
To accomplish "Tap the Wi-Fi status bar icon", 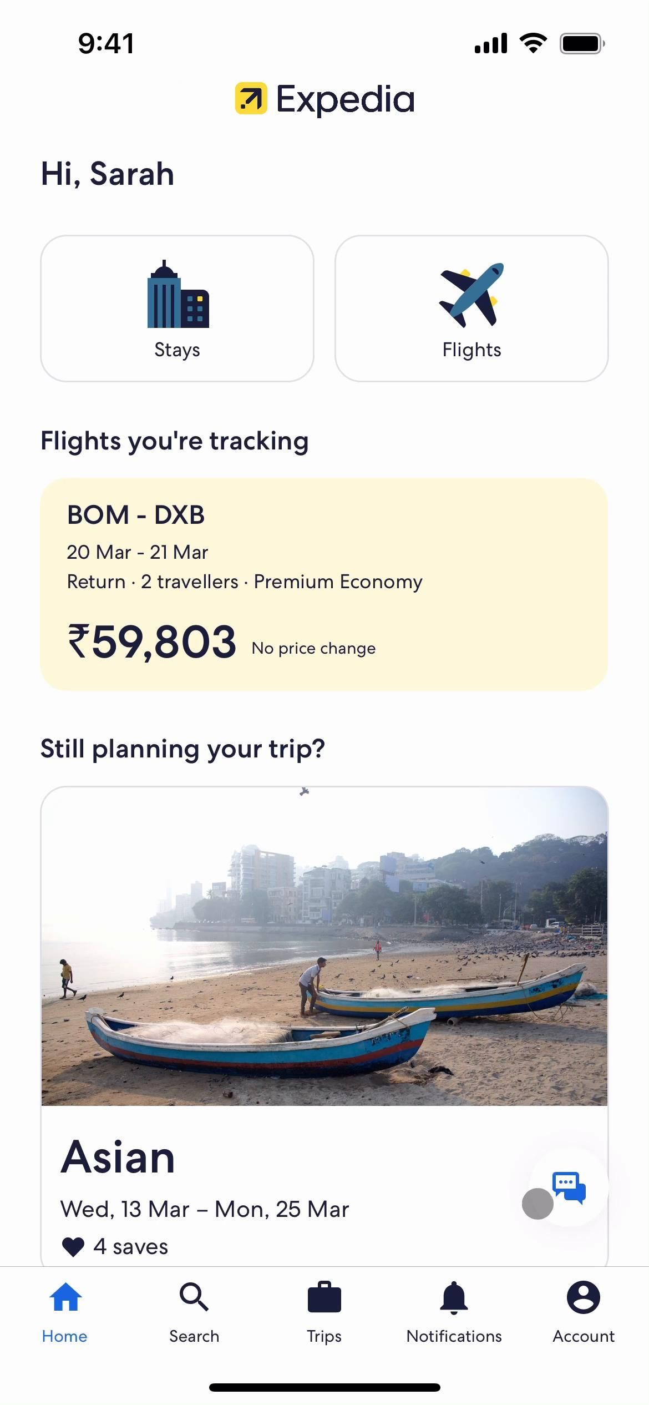I will click(x=533, y=43).
